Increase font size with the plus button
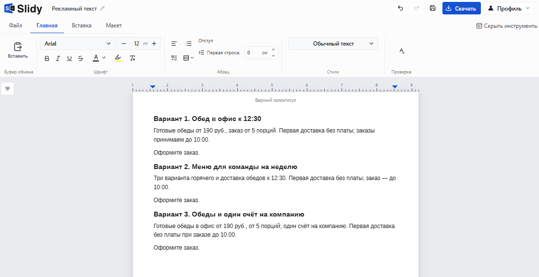Screen dimensions: 539x277 click(x=154, y=44)
